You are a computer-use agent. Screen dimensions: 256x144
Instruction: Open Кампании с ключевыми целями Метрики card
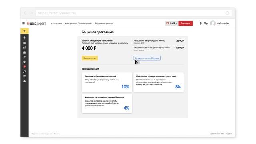107,103
